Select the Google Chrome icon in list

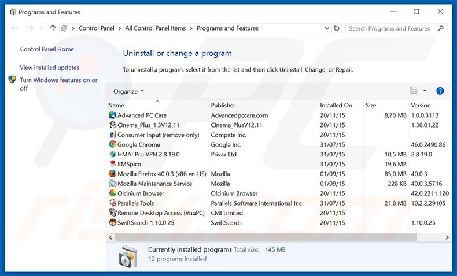click(x=113, y=145)
